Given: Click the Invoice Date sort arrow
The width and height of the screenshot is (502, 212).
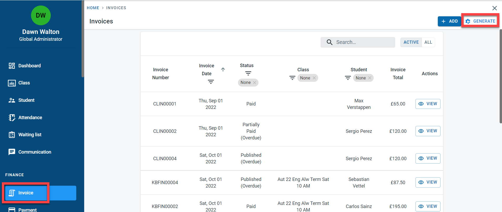Looking at the screenshot, I should click(x=223, y=69).
